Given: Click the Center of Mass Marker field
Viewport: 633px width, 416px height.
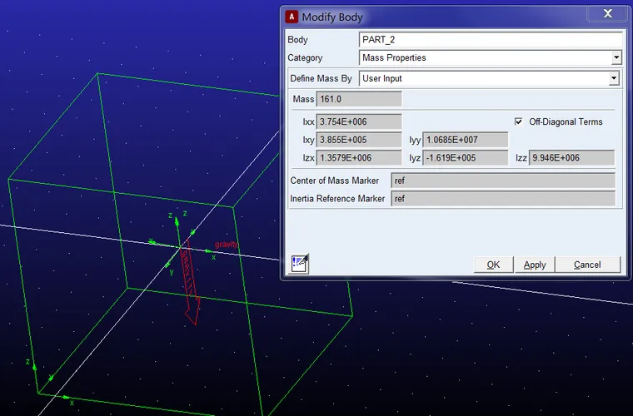Looking at the screenshot, I should click(x=503, y=181).
